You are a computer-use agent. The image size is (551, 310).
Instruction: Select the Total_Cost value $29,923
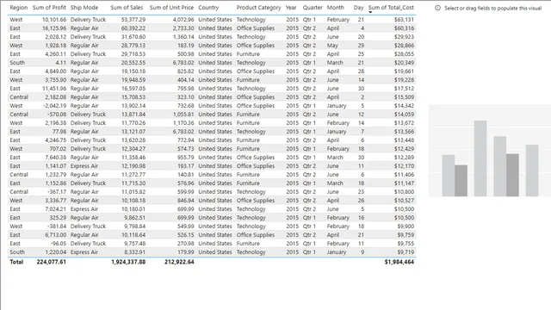(404, 37)
